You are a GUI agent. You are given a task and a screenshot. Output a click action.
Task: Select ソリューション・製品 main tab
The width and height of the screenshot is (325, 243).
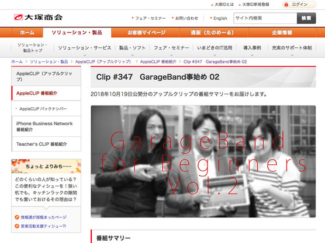[77, 33]
